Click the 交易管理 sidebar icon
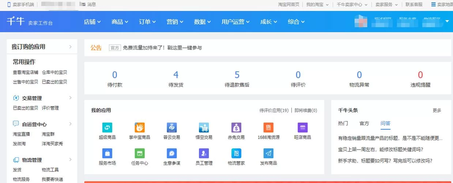 pos(16,98)
